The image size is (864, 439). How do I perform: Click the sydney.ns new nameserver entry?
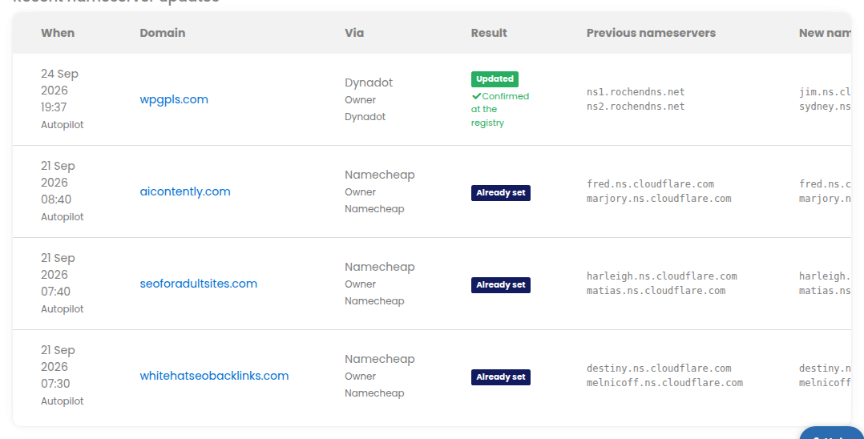pos(825,107)
